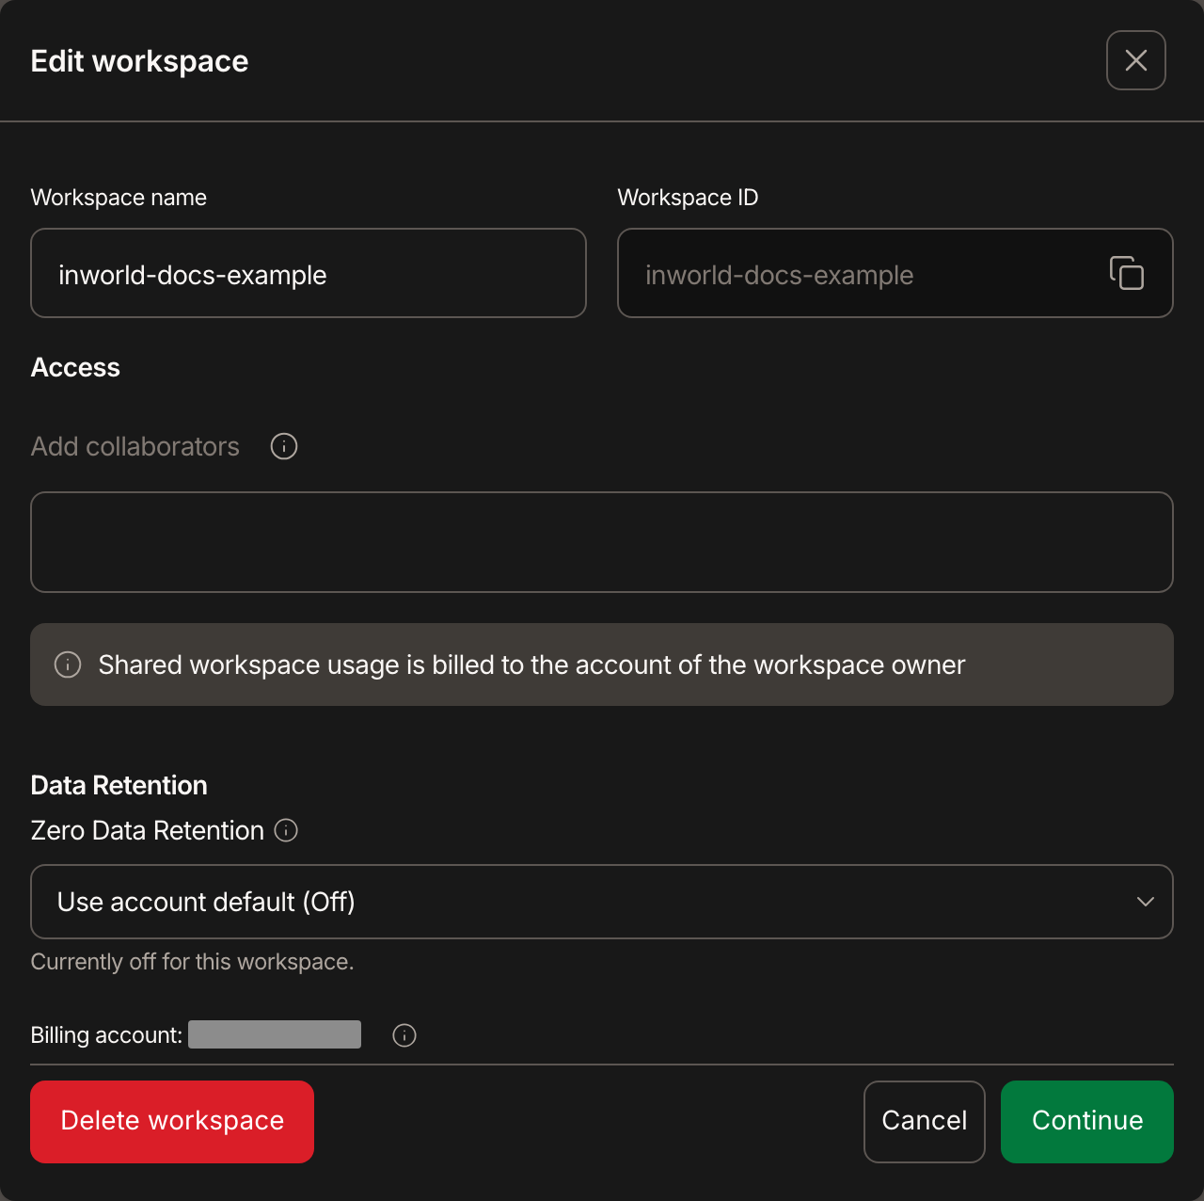Click the 'Data Retention' heading
Screen dimensions: 1204x1201
(119, 785)
